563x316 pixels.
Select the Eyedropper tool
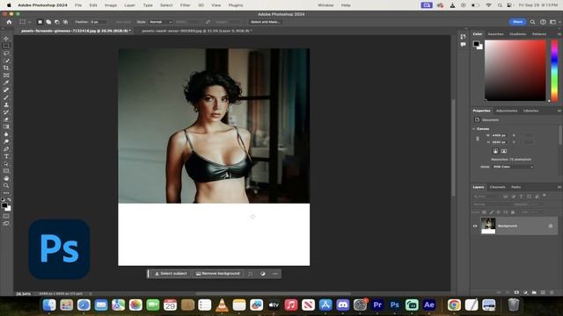[6, 83]
